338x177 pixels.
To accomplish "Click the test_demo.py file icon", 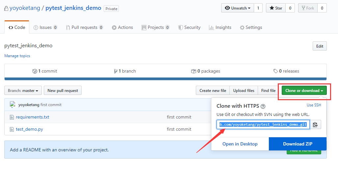I will pyautogui.click(x=12, y=129).
